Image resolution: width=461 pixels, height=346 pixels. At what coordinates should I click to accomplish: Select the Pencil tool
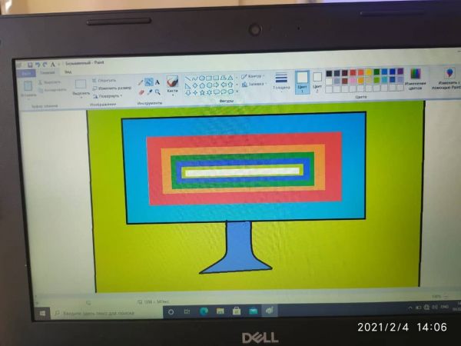tap(140, 82)
